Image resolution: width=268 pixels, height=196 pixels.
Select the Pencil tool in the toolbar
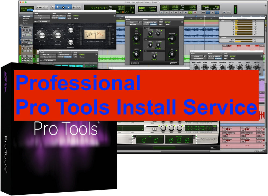point(79,8)
